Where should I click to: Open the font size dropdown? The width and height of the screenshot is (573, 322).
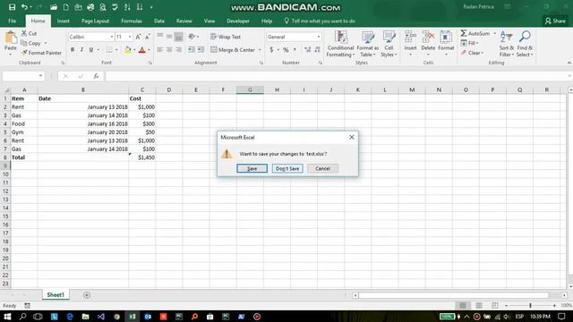129,37
